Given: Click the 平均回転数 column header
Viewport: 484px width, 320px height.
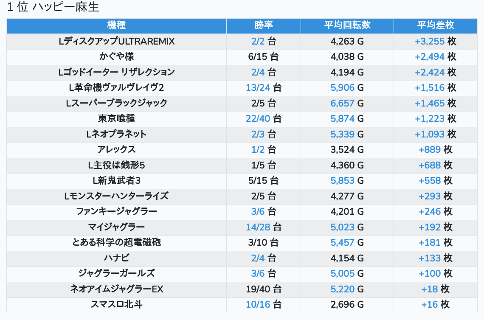Looking at the screenshot, I should tap(347, 25).
